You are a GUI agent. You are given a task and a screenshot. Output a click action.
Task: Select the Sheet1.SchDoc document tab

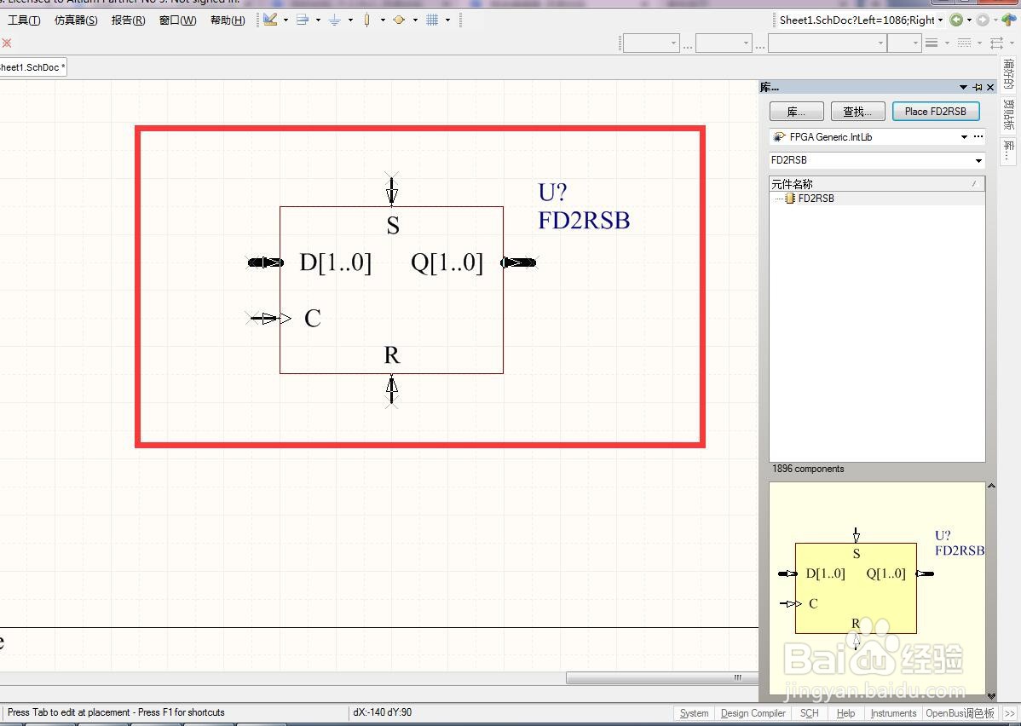32,67
